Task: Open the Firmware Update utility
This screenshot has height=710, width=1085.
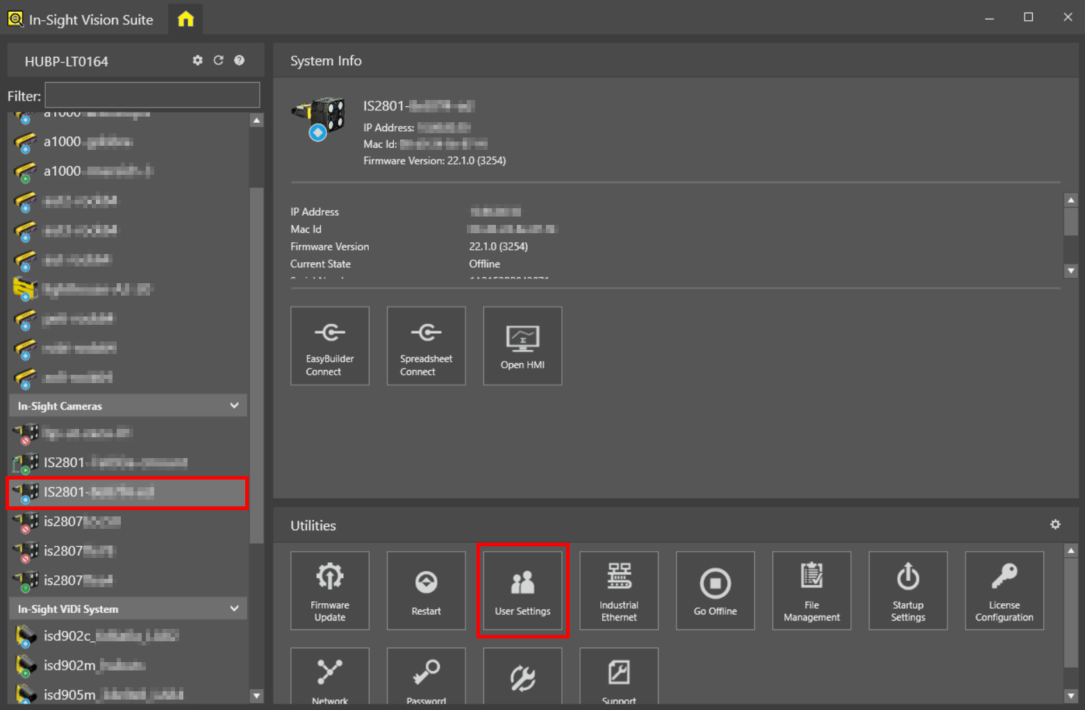Action: tap(329, 591)
